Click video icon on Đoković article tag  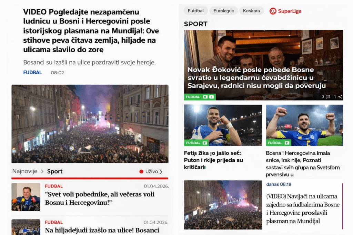pyautogui.click(x=211, y=97)
